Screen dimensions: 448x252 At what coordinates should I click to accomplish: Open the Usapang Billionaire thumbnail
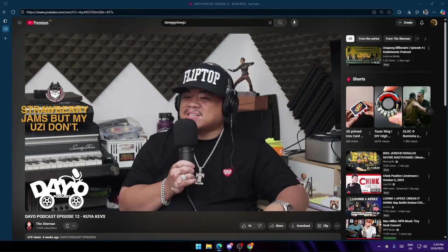(363, 55)
